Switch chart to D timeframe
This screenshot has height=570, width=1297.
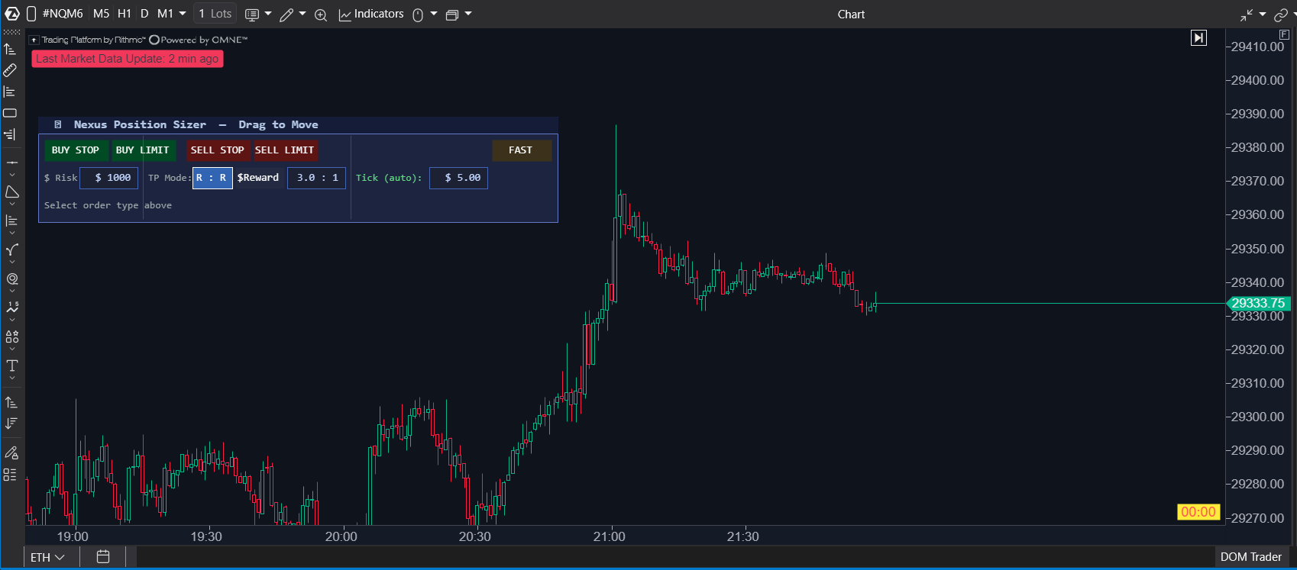click(144, 14)
